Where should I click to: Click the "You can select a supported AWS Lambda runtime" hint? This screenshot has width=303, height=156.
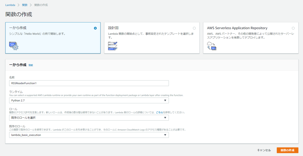(x=96, y=95)
